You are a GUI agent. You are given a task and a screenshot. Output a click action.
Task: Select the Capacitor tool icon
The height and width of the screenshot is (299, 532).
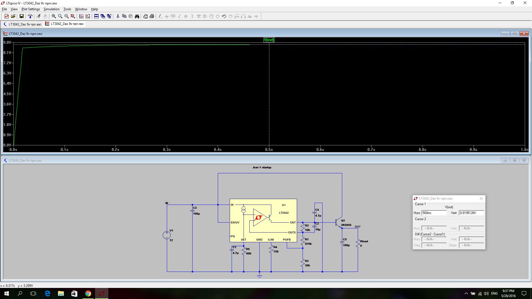click(x=186, y=16)
